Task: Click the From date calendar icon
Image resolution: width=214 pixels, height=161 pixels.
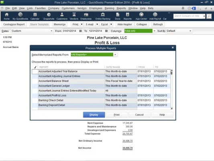Action: [x=81, y=31]
